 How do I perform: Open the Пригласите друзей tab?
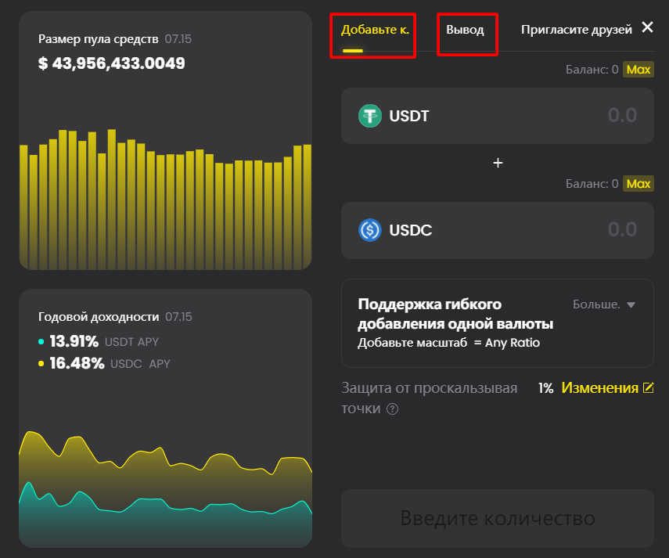pyautogui.click(x=577, y=31)
